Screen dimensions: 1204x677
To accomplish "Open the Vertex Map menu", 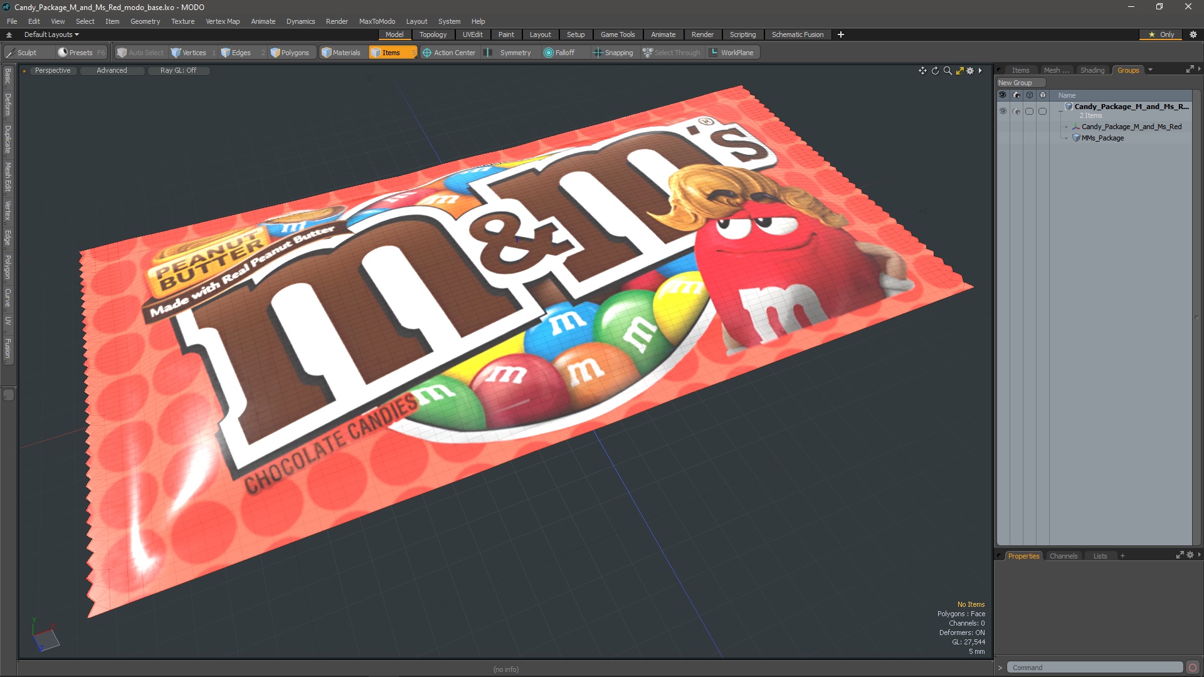I will tap(223, 21).
